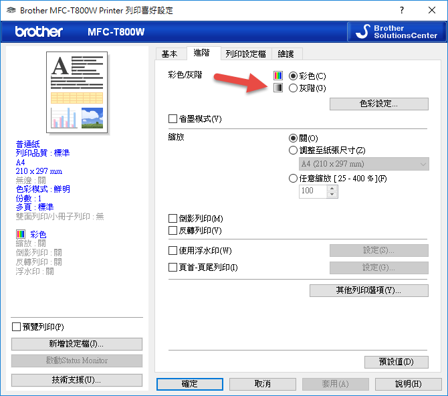The height and width of the screenshot is (396, 448).
Task: Toggle 預覽列印(P) checkbox
Action: point(16,326)
